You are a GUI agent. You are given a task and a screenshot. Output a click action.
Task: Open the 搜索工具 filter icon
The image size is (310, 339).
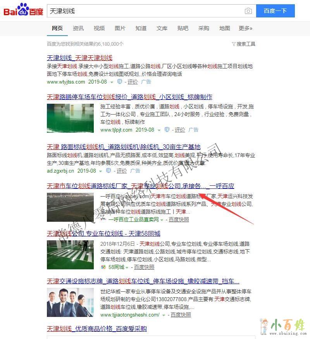click(234, 44)
